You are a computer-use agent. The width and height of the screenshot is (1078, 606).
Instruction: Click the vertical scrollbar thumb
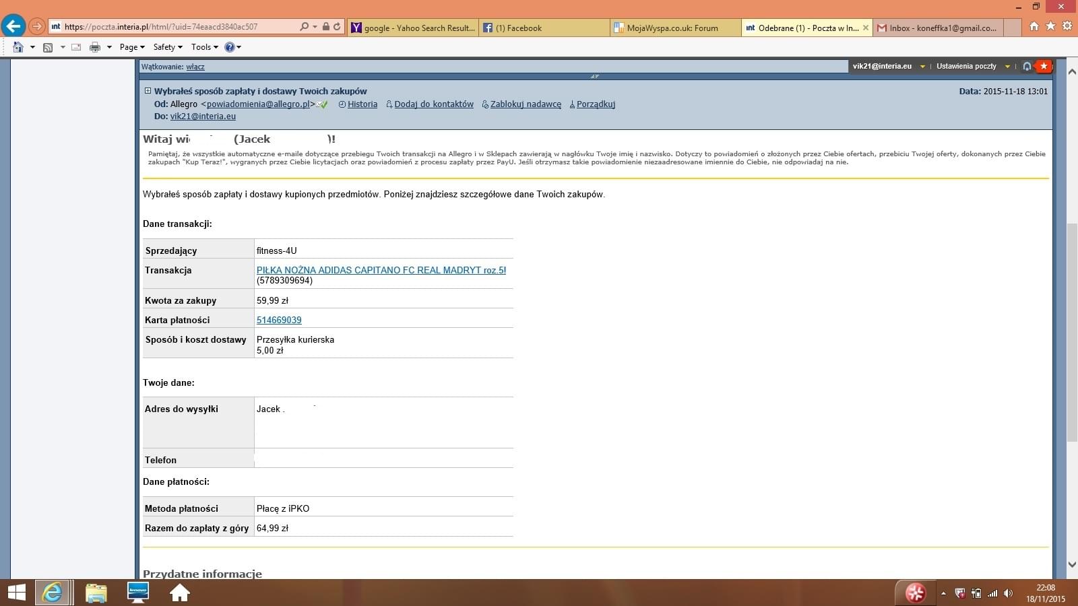click(x=1072, y=332)
